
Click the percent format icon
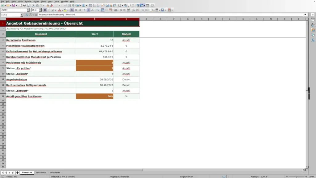click(x=121, y=10)
